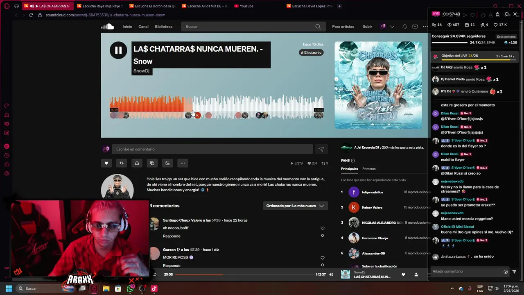Click the Escribe un comentario field
Viewport: 524px width, 295px height.
click(x=213, y=149)
